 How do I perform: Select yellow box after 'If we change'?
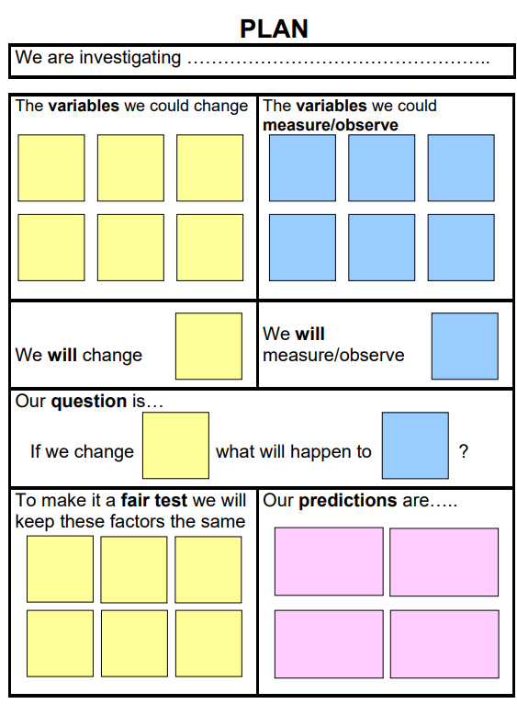[x=176, y=446]
